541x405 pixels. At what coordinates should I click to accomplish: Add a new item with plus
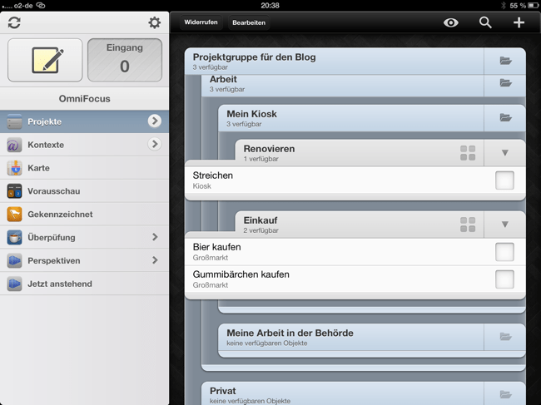tap(519, 22)
